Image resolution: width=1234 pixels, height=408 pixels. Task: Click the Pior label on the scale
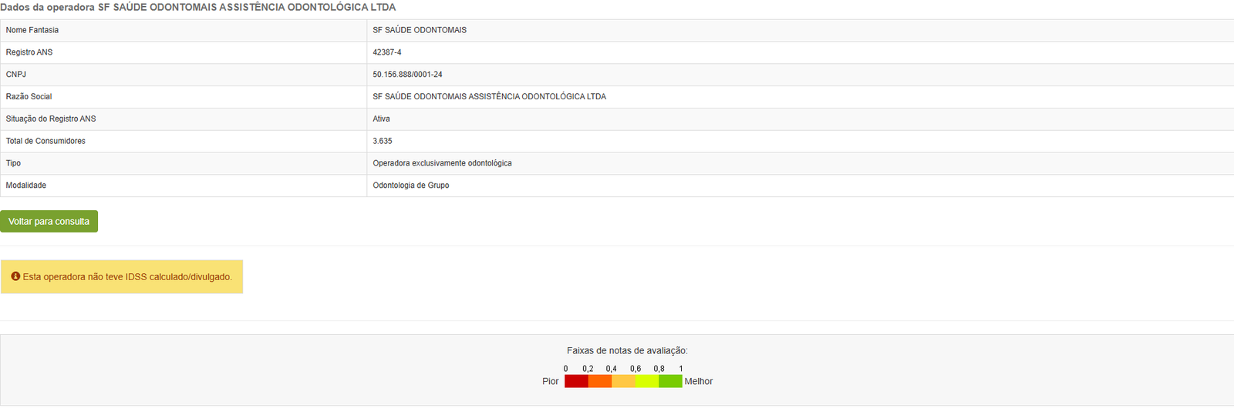pyautogui.click(x=550, y=382)
